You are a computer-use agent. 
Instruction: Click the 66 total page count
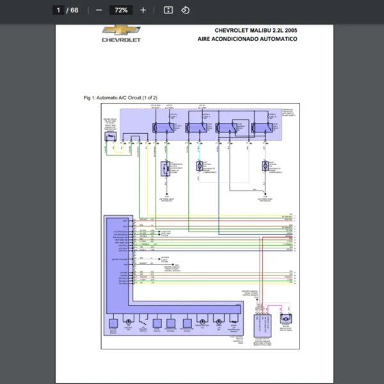point(74,10)
